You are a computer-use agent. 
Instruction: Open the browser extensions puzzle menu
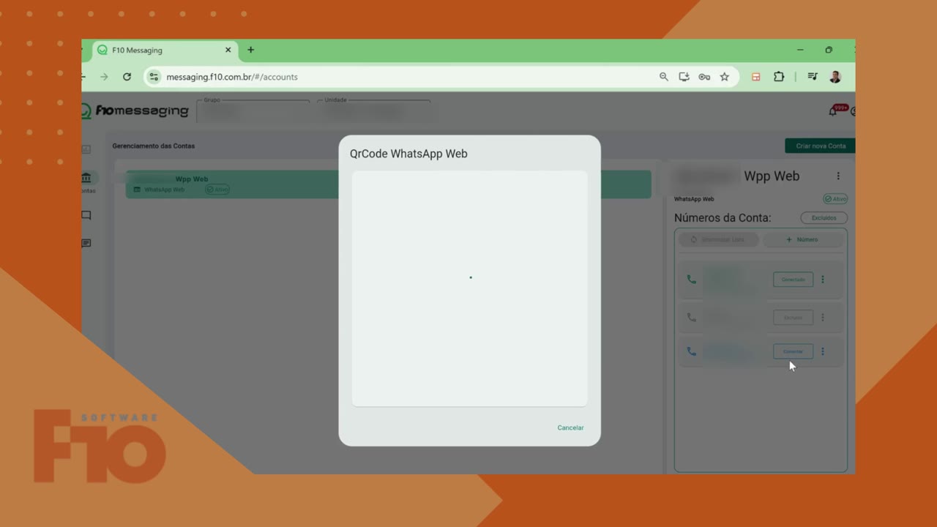(779, 77)
